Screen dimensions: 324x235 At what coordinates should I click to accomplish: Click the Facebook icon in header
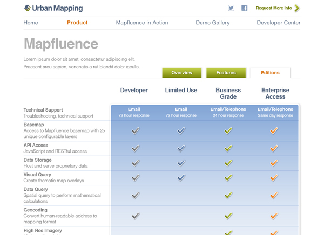[x=244, y=8]
